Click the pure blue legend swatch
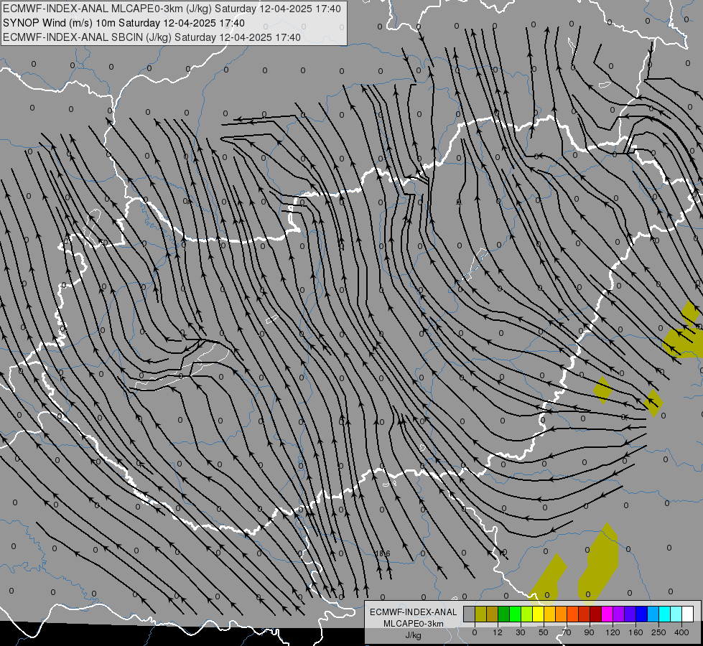703x646 pixels. pyautogui.click(x=641, y=614)
